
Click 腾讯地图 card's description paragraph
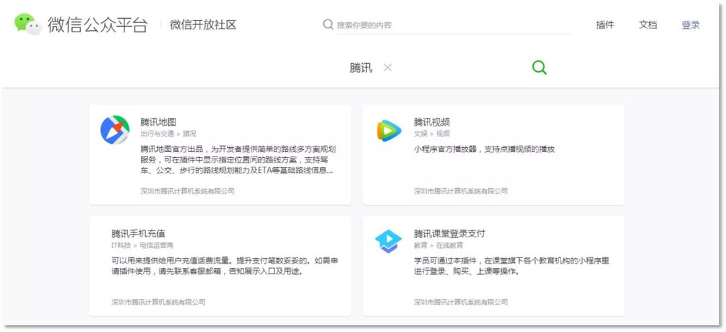click(238, 160)
